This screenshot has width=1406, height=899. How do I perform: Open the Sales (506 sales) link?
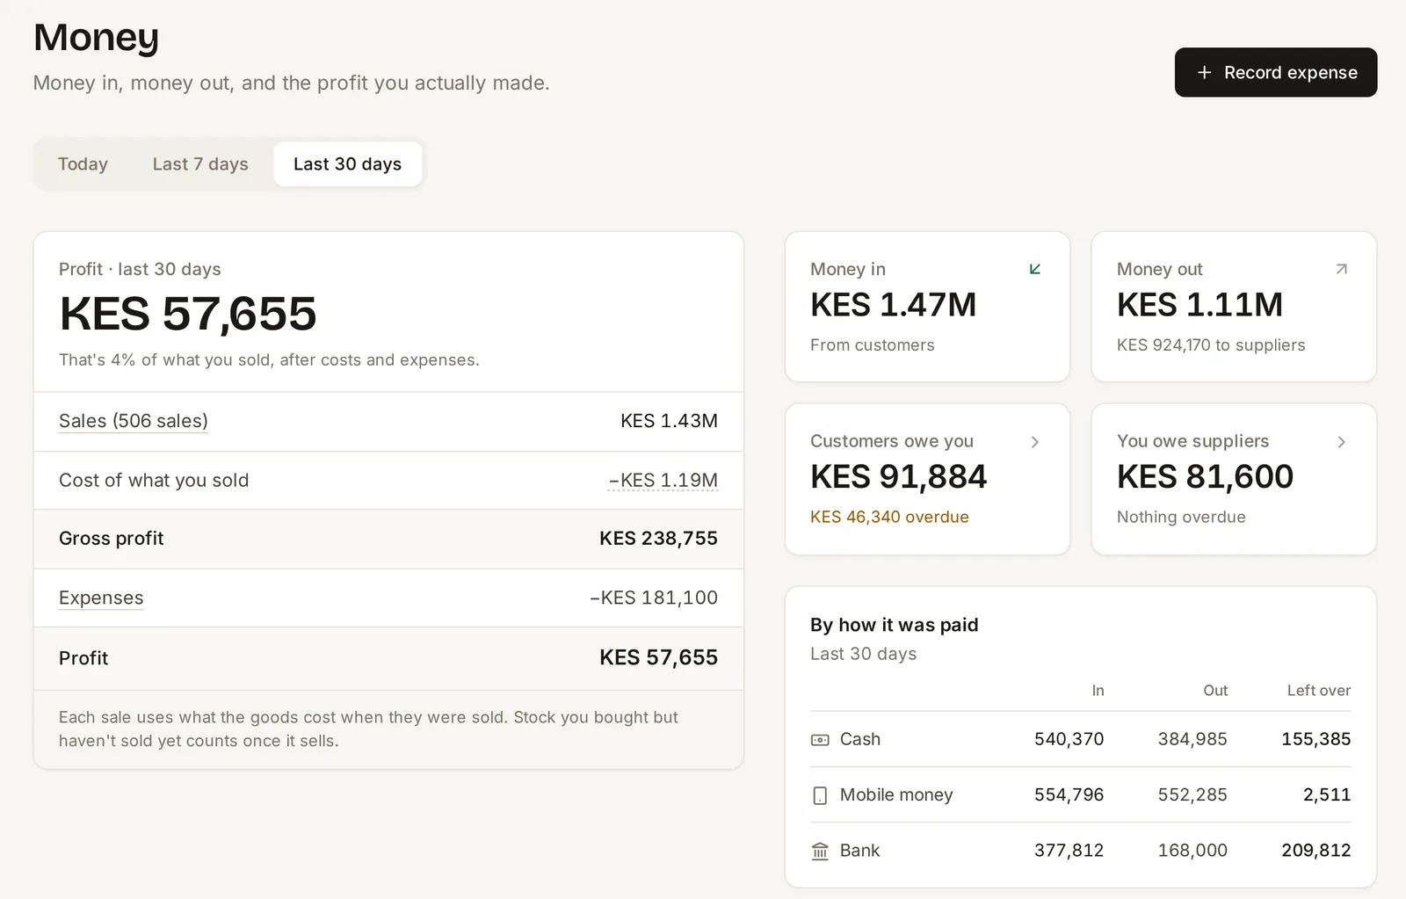click(x=134, y=421)
